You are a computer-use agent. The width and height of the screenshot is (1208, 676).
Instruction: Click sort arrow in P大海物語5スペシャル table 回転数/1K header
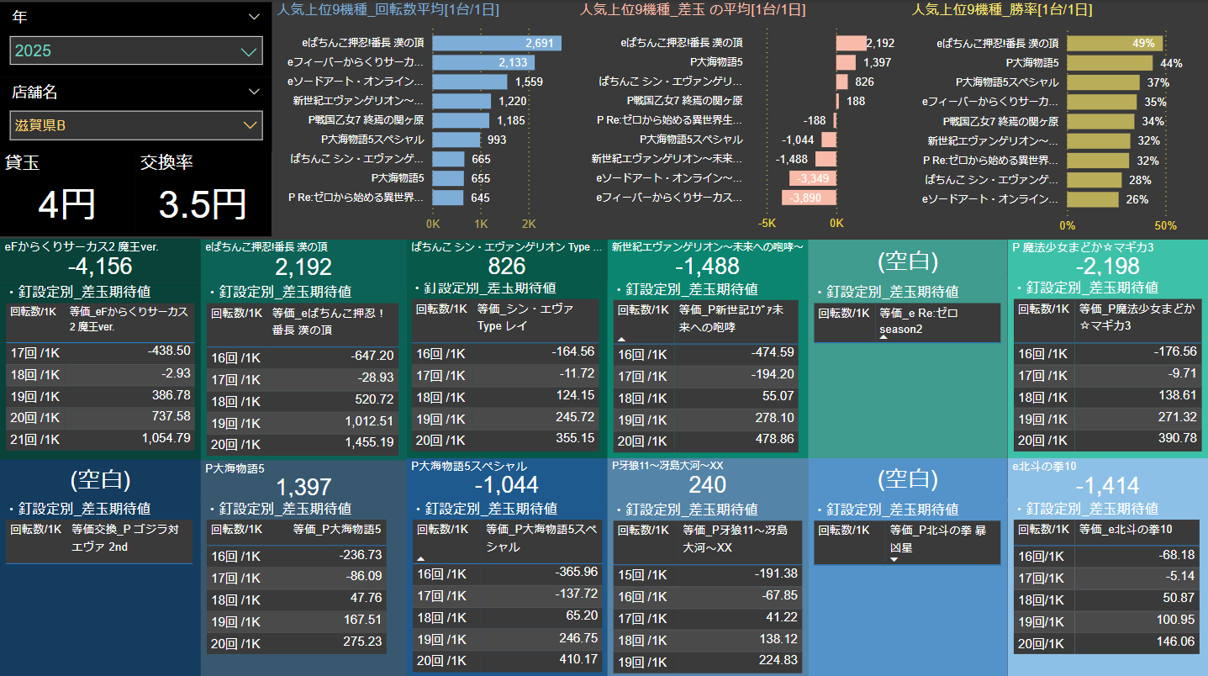420,558
